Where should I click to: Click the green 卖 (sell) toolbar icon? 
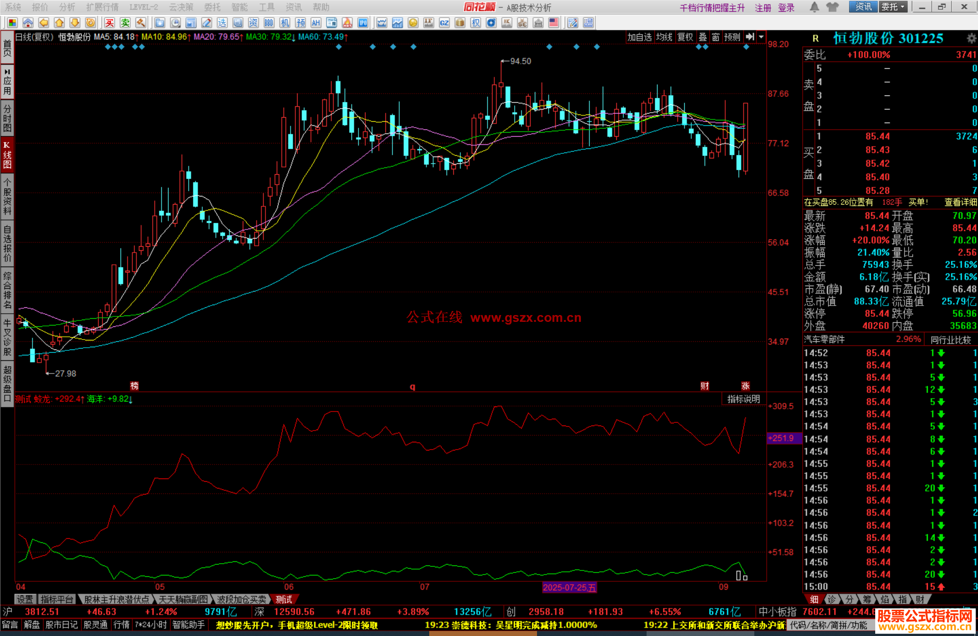click(125, 23)
